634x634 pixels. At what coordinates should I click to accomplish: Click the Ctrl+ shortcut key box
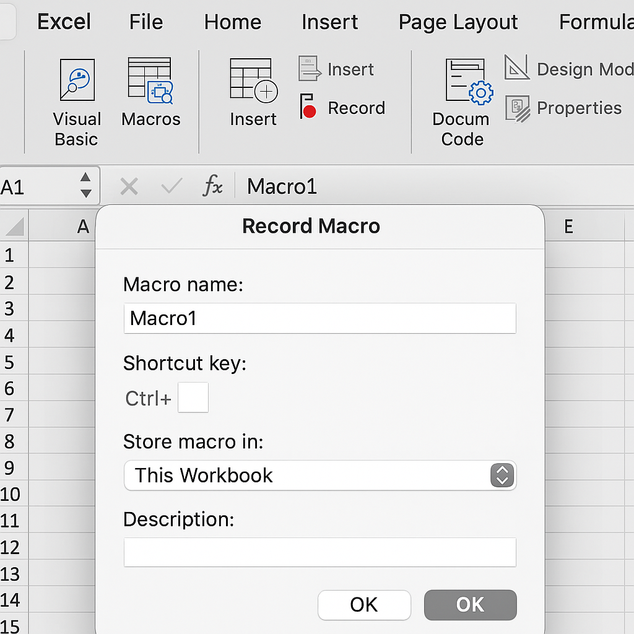193,397
